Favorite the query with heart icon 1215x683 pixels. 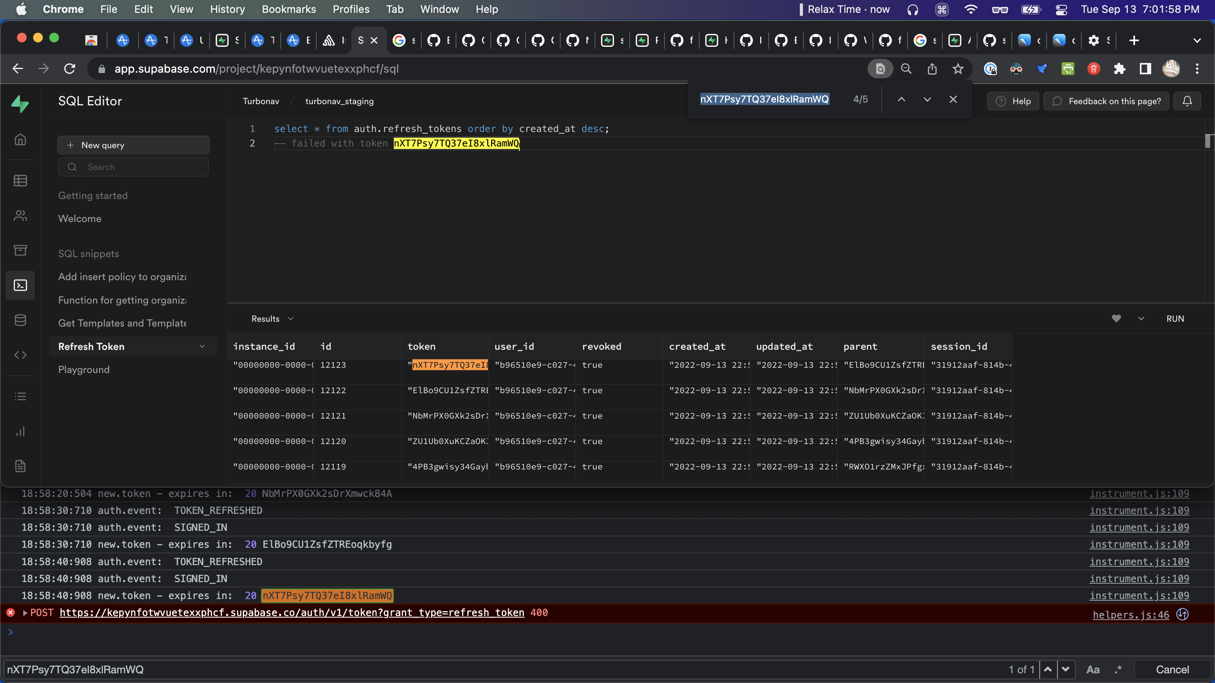coord(1116,318)
